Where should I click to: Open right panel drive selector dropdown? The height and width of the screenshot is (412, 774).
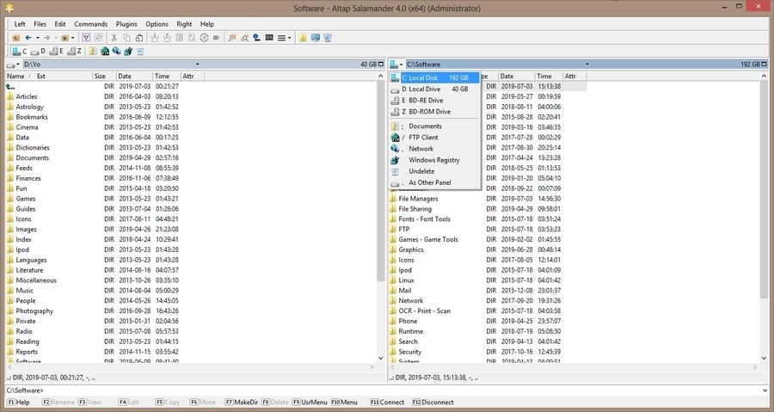[x=396, y=65]
